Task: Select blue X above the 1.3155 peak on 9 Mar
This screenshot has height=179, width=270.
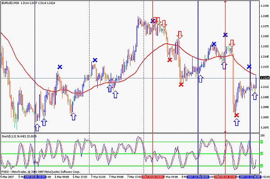Action: click(x=214, y=44)
